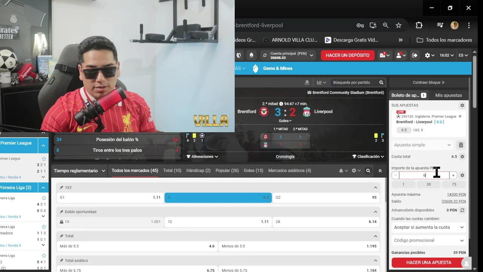Click the markets notification bell icon
This screenshot has width=483, height=272.
pos(341,171)
